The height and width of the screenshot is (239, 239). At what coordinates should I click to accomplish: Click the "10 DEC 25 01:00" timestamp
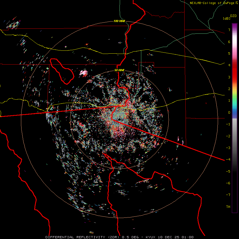coord(176,237)
